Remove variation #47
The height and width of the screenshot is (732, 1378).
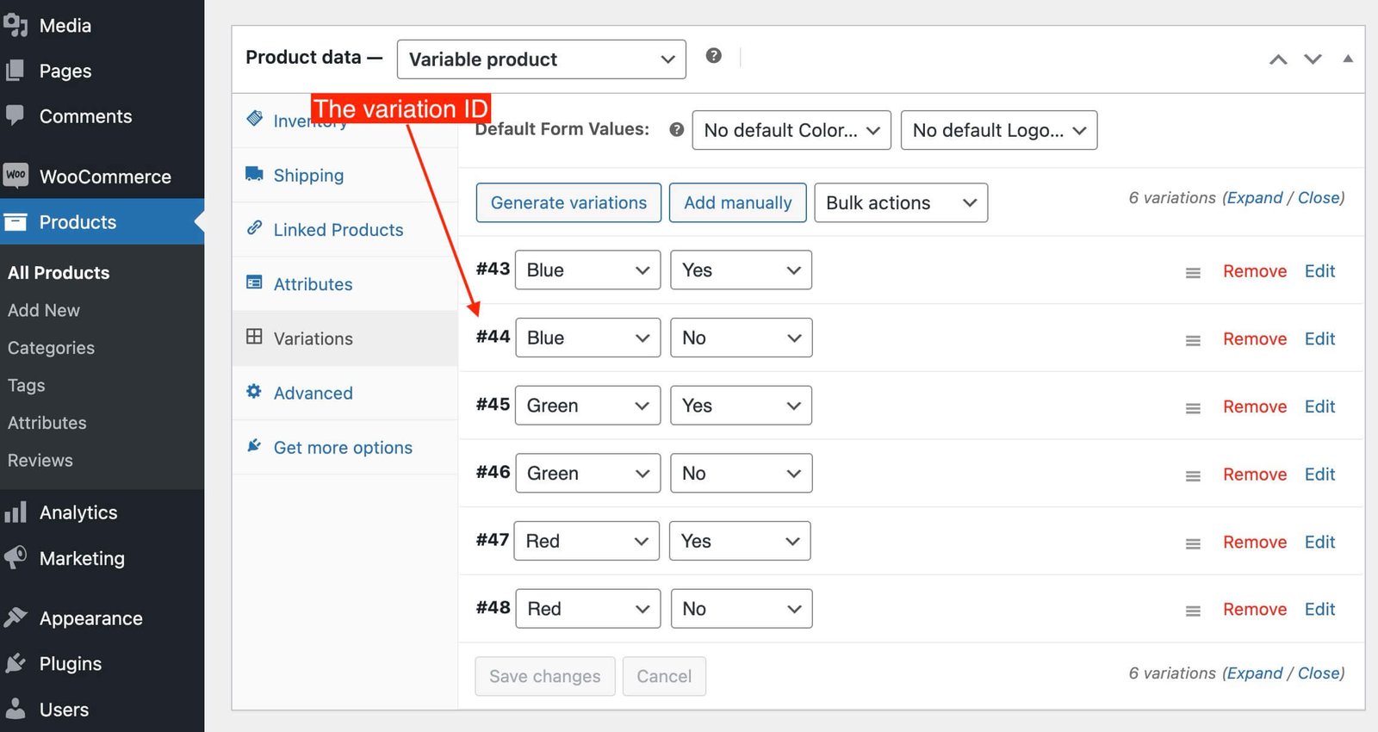(x=1255, y=543)
